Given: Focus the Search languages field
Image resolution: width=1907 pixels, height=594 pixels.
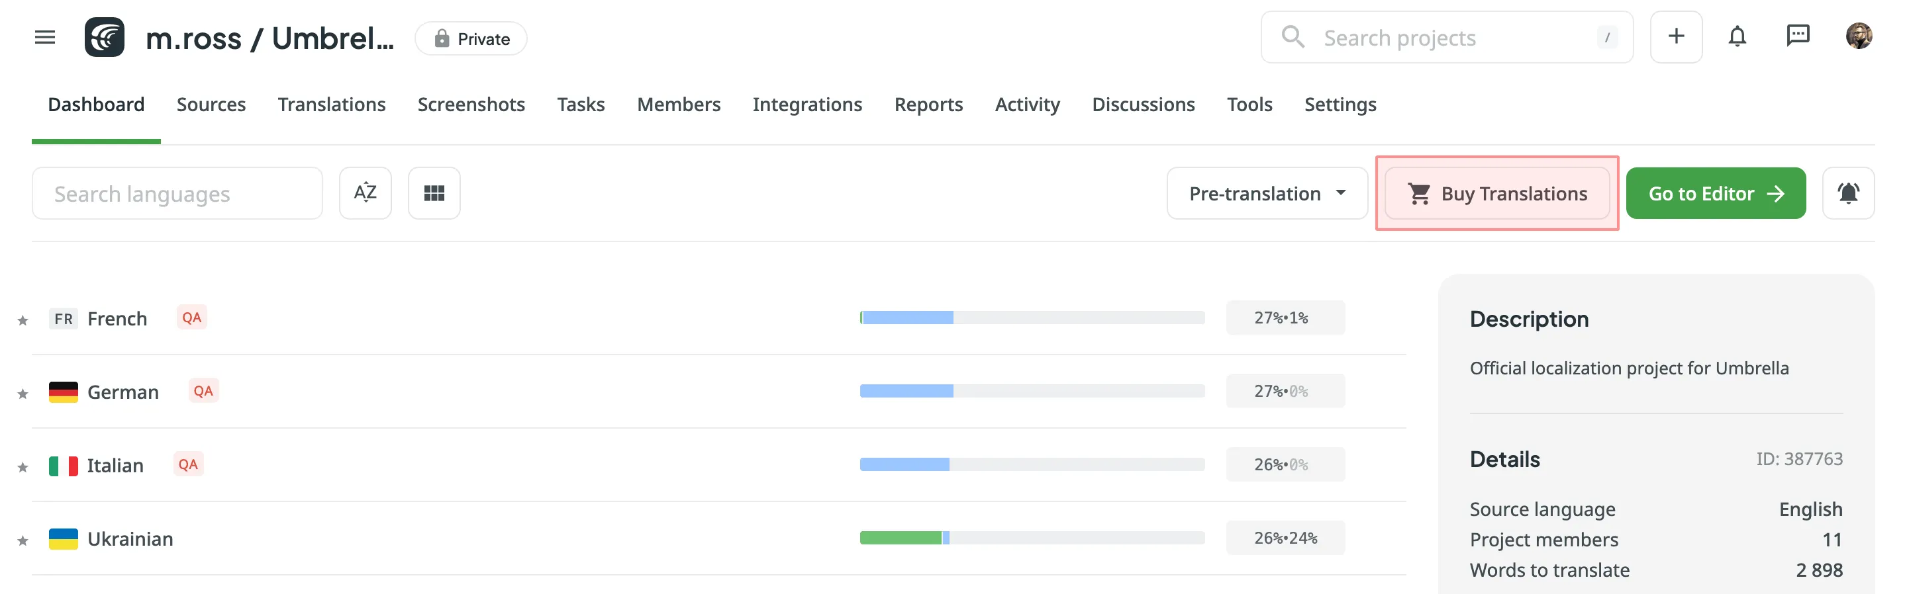Looking at the screenshot, I should [x=177, y=193].
